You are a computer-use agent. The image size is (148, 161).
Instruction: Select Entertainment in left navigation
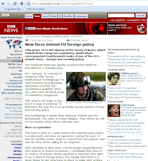13,90
